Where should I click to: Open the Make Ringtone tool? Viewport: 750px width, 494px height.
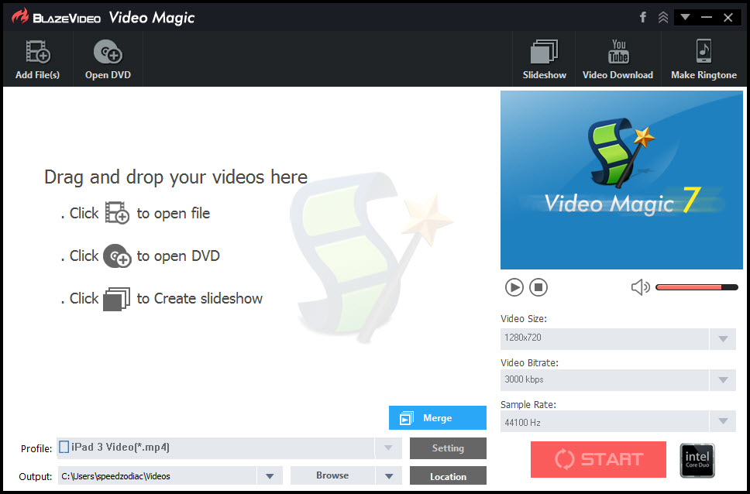704,51
